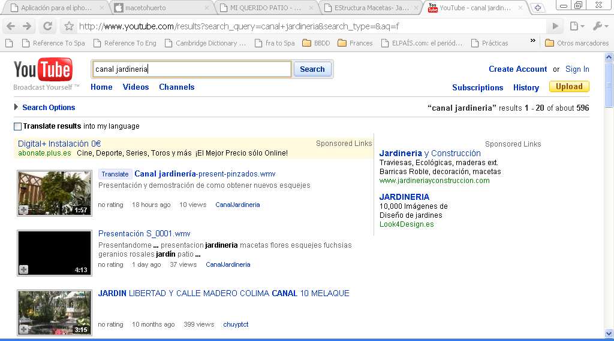Switch to EStructura Macetas tab
This screenshot has height=341, width=614.
pos(371,8)
